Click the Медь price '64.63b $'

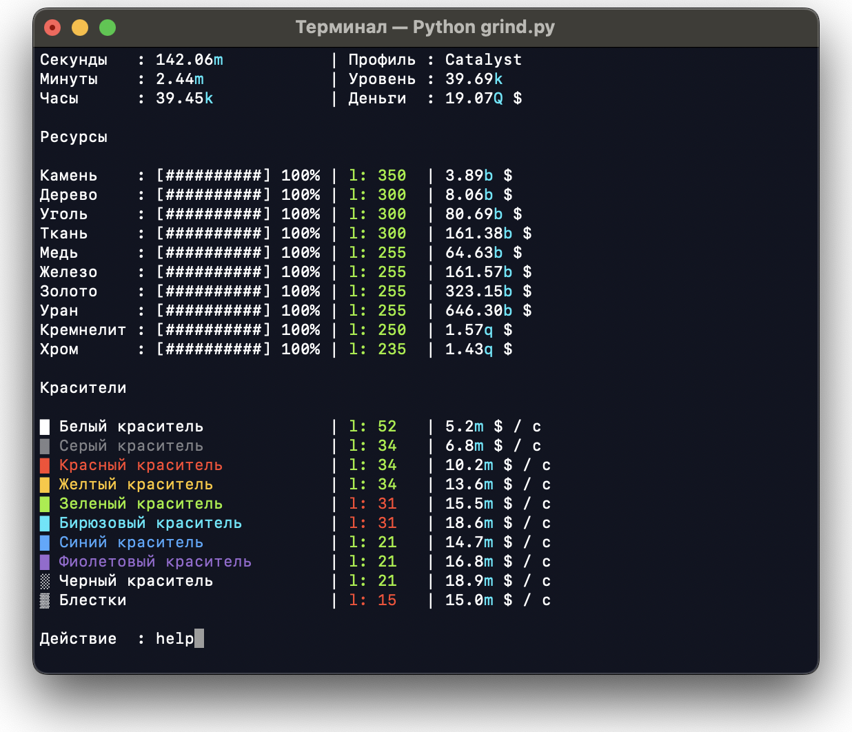pyautogui.click(x=484, y=253)
